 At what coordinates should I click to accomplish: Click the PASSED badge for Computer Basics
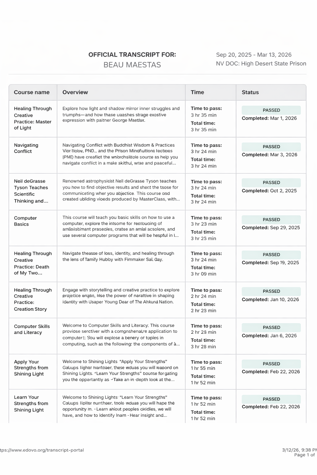(x=271, y=220)
